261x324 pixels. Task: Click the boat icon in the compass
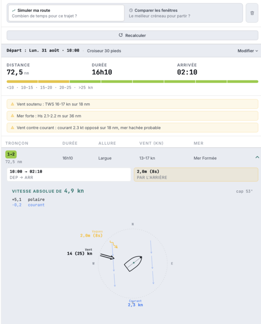pos(133,263)
